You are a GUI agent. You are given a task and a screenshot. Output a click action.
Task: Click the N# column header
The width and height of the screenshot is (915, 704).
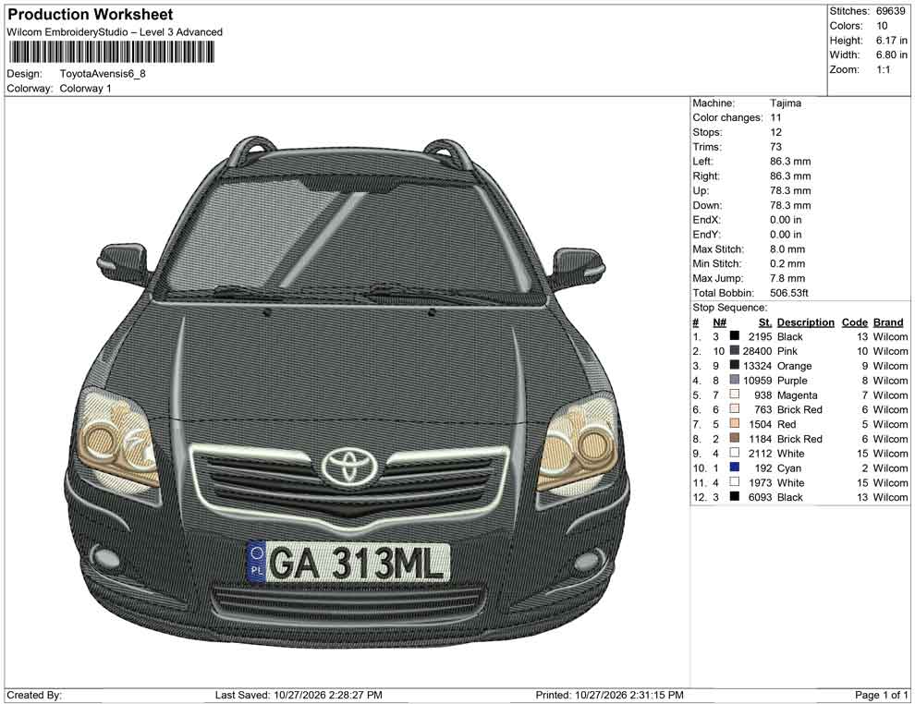[x=719, y=322]
